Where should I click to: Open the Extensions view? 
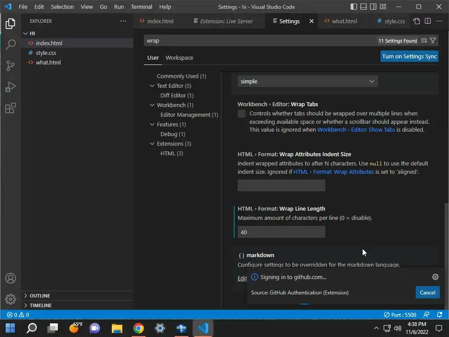11,108
